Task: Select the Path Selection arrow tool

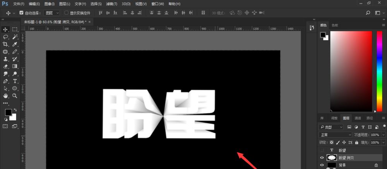Action: (x=5, y=88)
